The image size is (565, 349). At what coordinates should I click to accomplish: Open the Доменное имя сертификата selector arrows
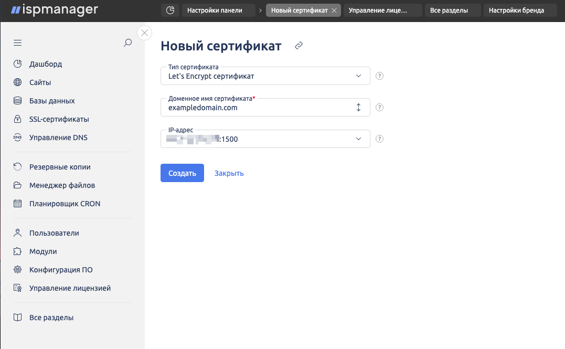359,108
